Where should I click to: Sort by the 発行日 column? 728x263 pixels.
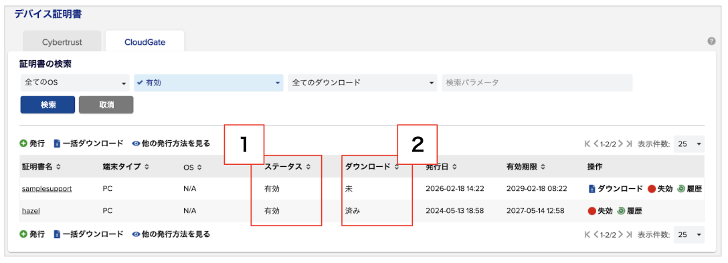pyautogui.click(x=441, y=167)
